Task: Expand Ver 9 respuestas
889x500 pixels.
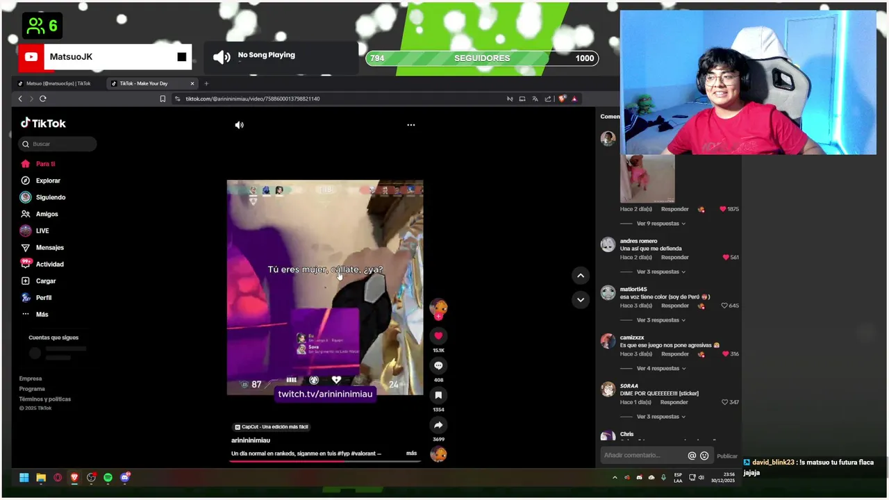Action: [661, 224]
